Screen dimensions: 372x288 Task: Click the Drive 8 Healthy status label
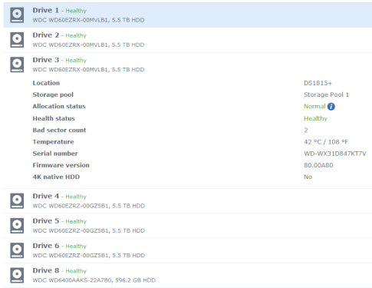76,271
